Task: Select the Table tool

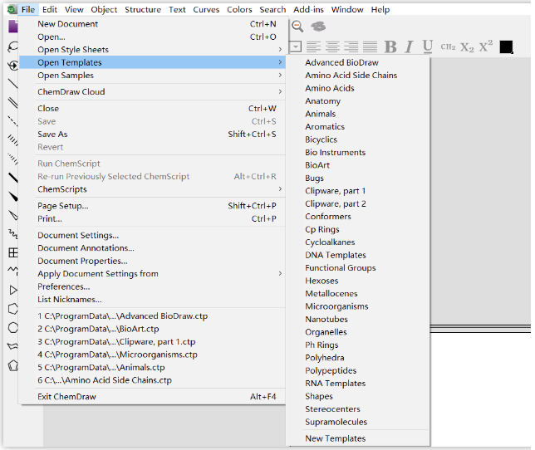Action: pos(13,252)
